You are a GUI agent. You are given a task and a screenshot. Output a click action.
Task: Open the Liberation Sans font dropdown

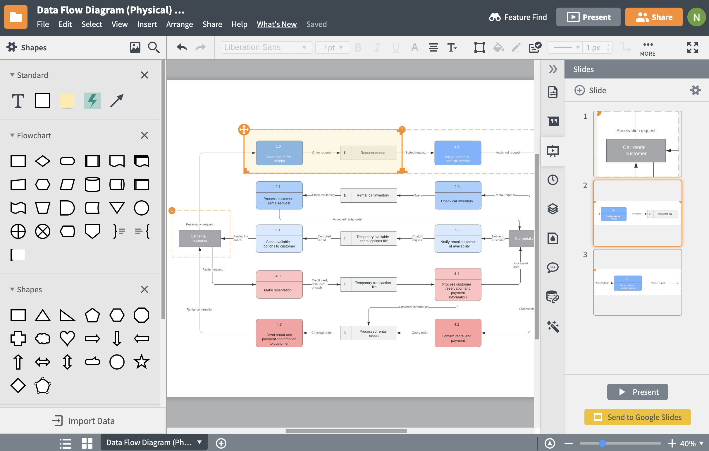[x=266, y=47]
